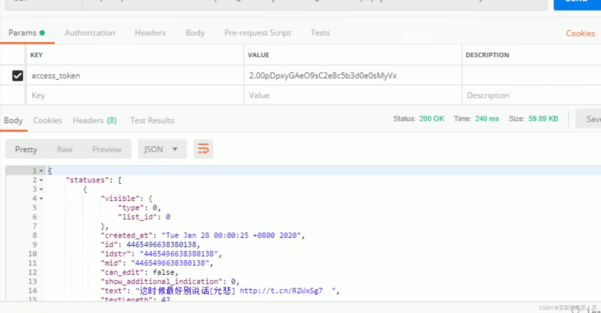This screenshot has width=601, height=313.
Task: Click the empty Key placeholder field
Action: [x=135, y=96]
